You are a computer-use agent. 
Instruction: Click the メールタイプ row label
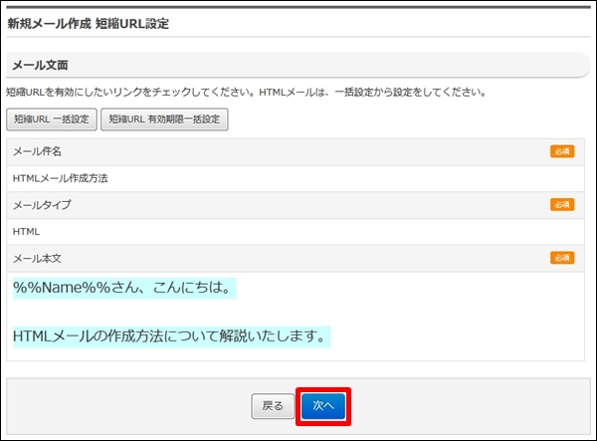[42, 205]
